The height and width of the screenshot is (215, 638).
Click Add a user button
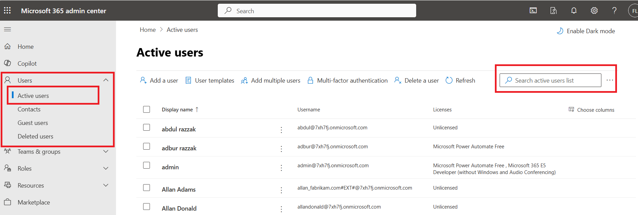point(159,80)
